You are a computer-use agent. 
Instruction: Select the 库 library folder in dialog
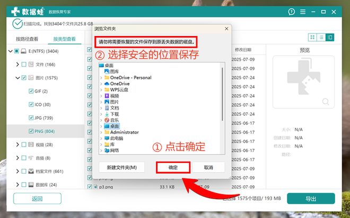pyautogui.click(x=109, y=144)
